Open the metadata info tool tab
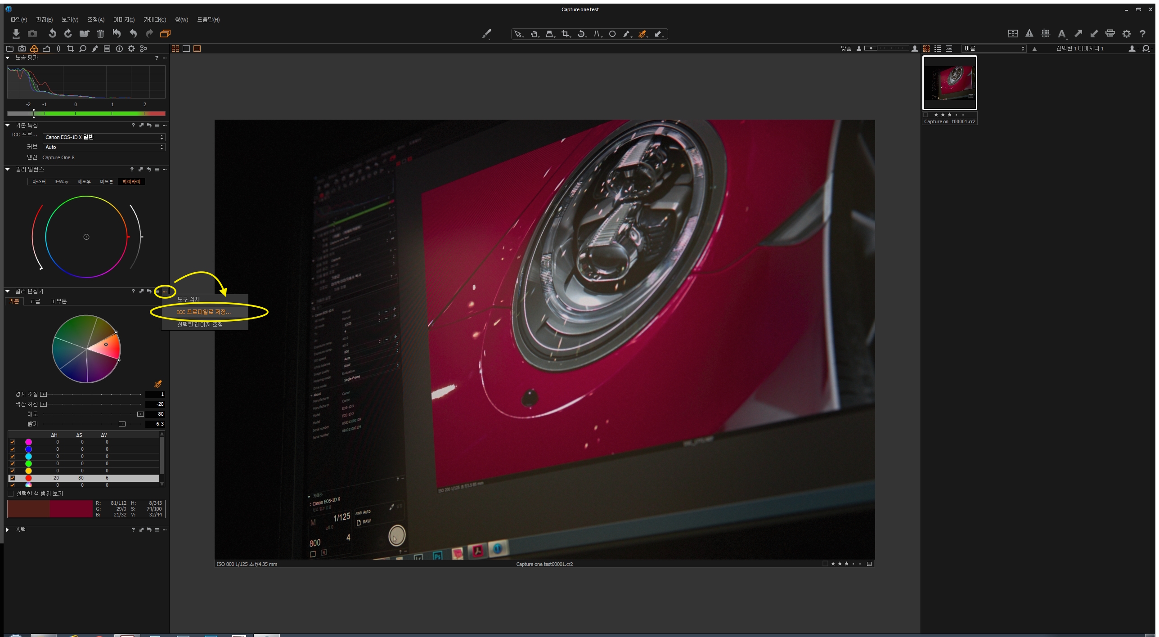 pos(119,49)
